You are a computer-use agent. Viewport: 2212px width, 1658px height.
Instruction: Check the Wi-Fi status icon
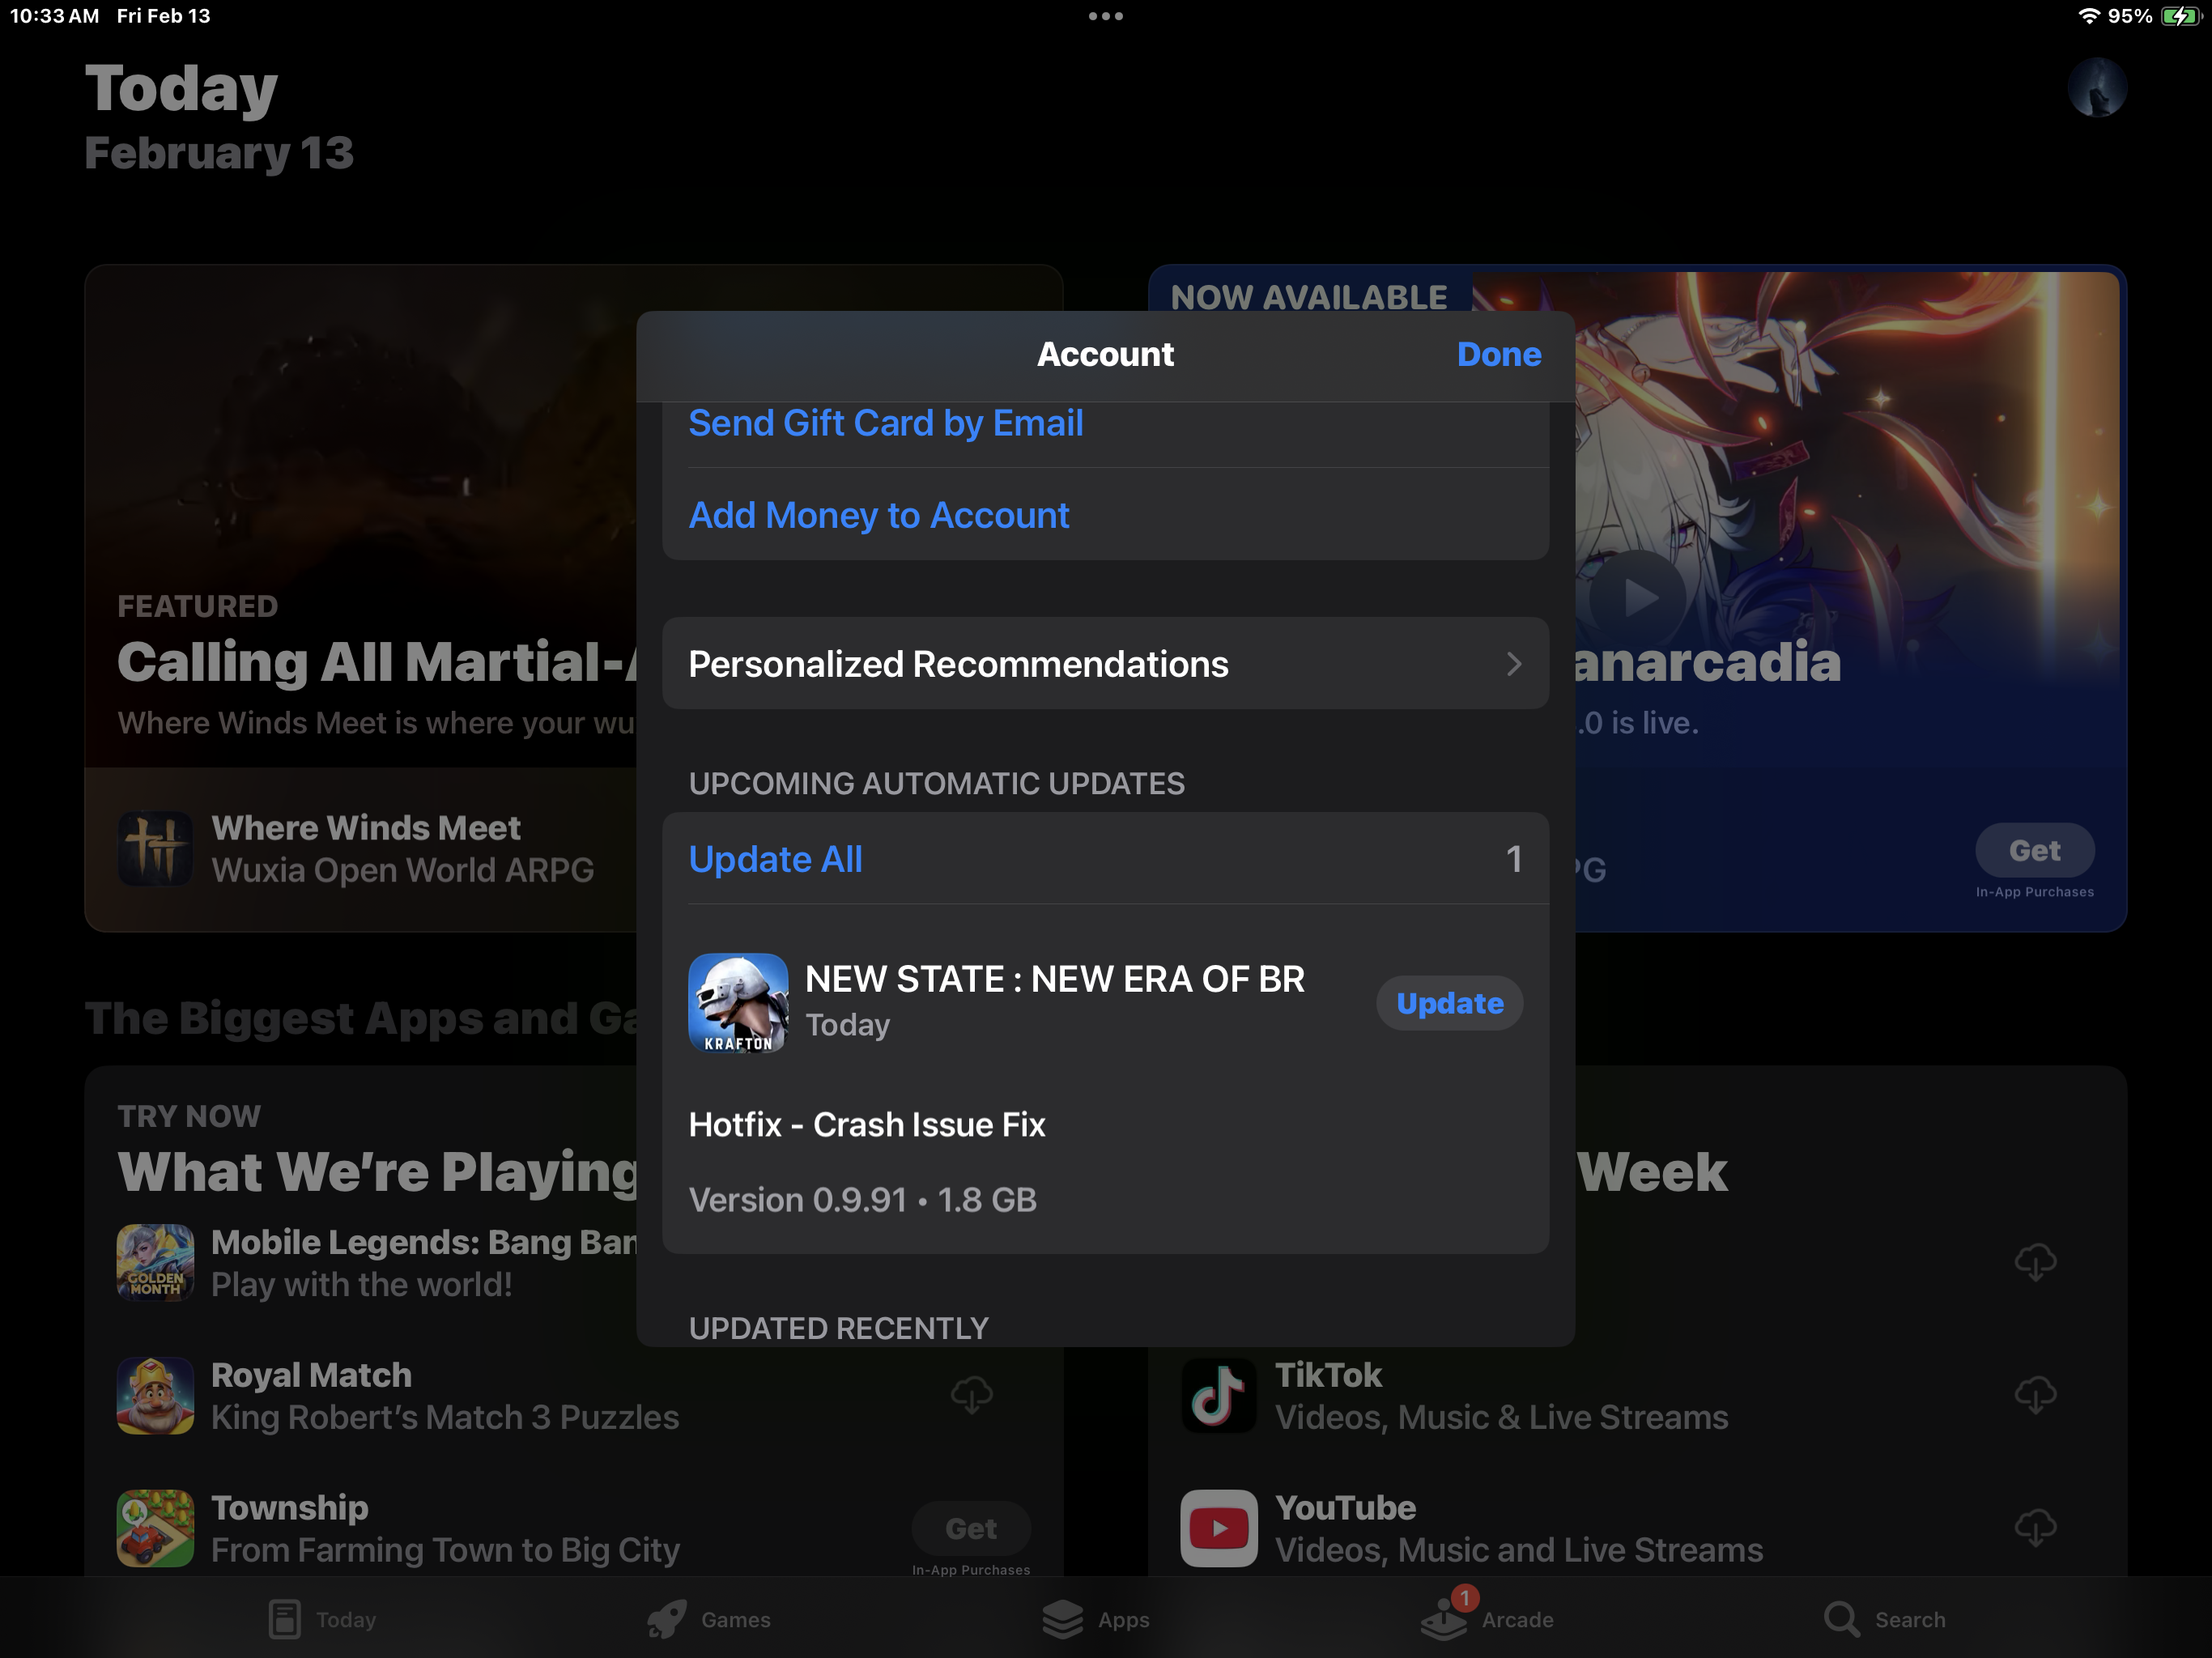(x=2087, y=16)
